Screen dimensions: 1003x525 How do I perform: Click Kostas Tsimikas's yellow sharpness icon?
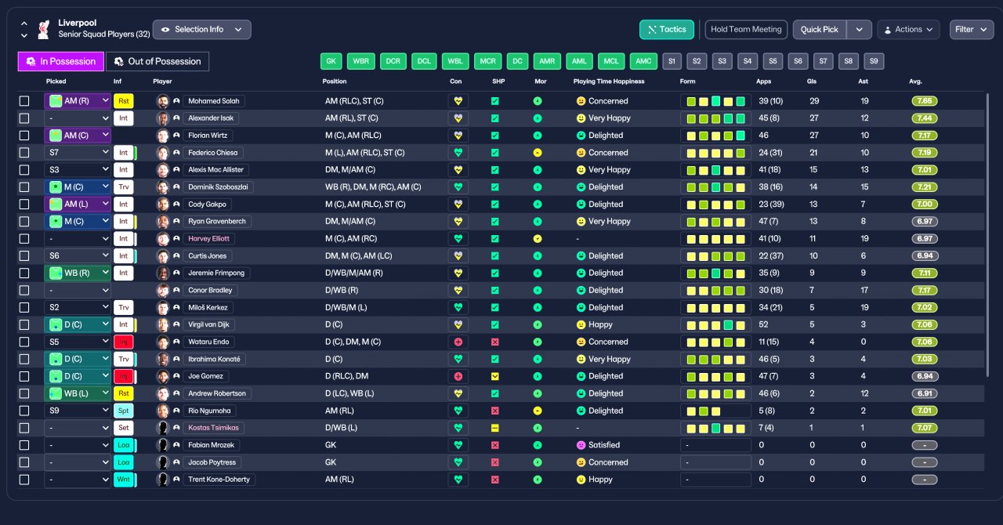(494, 429)
